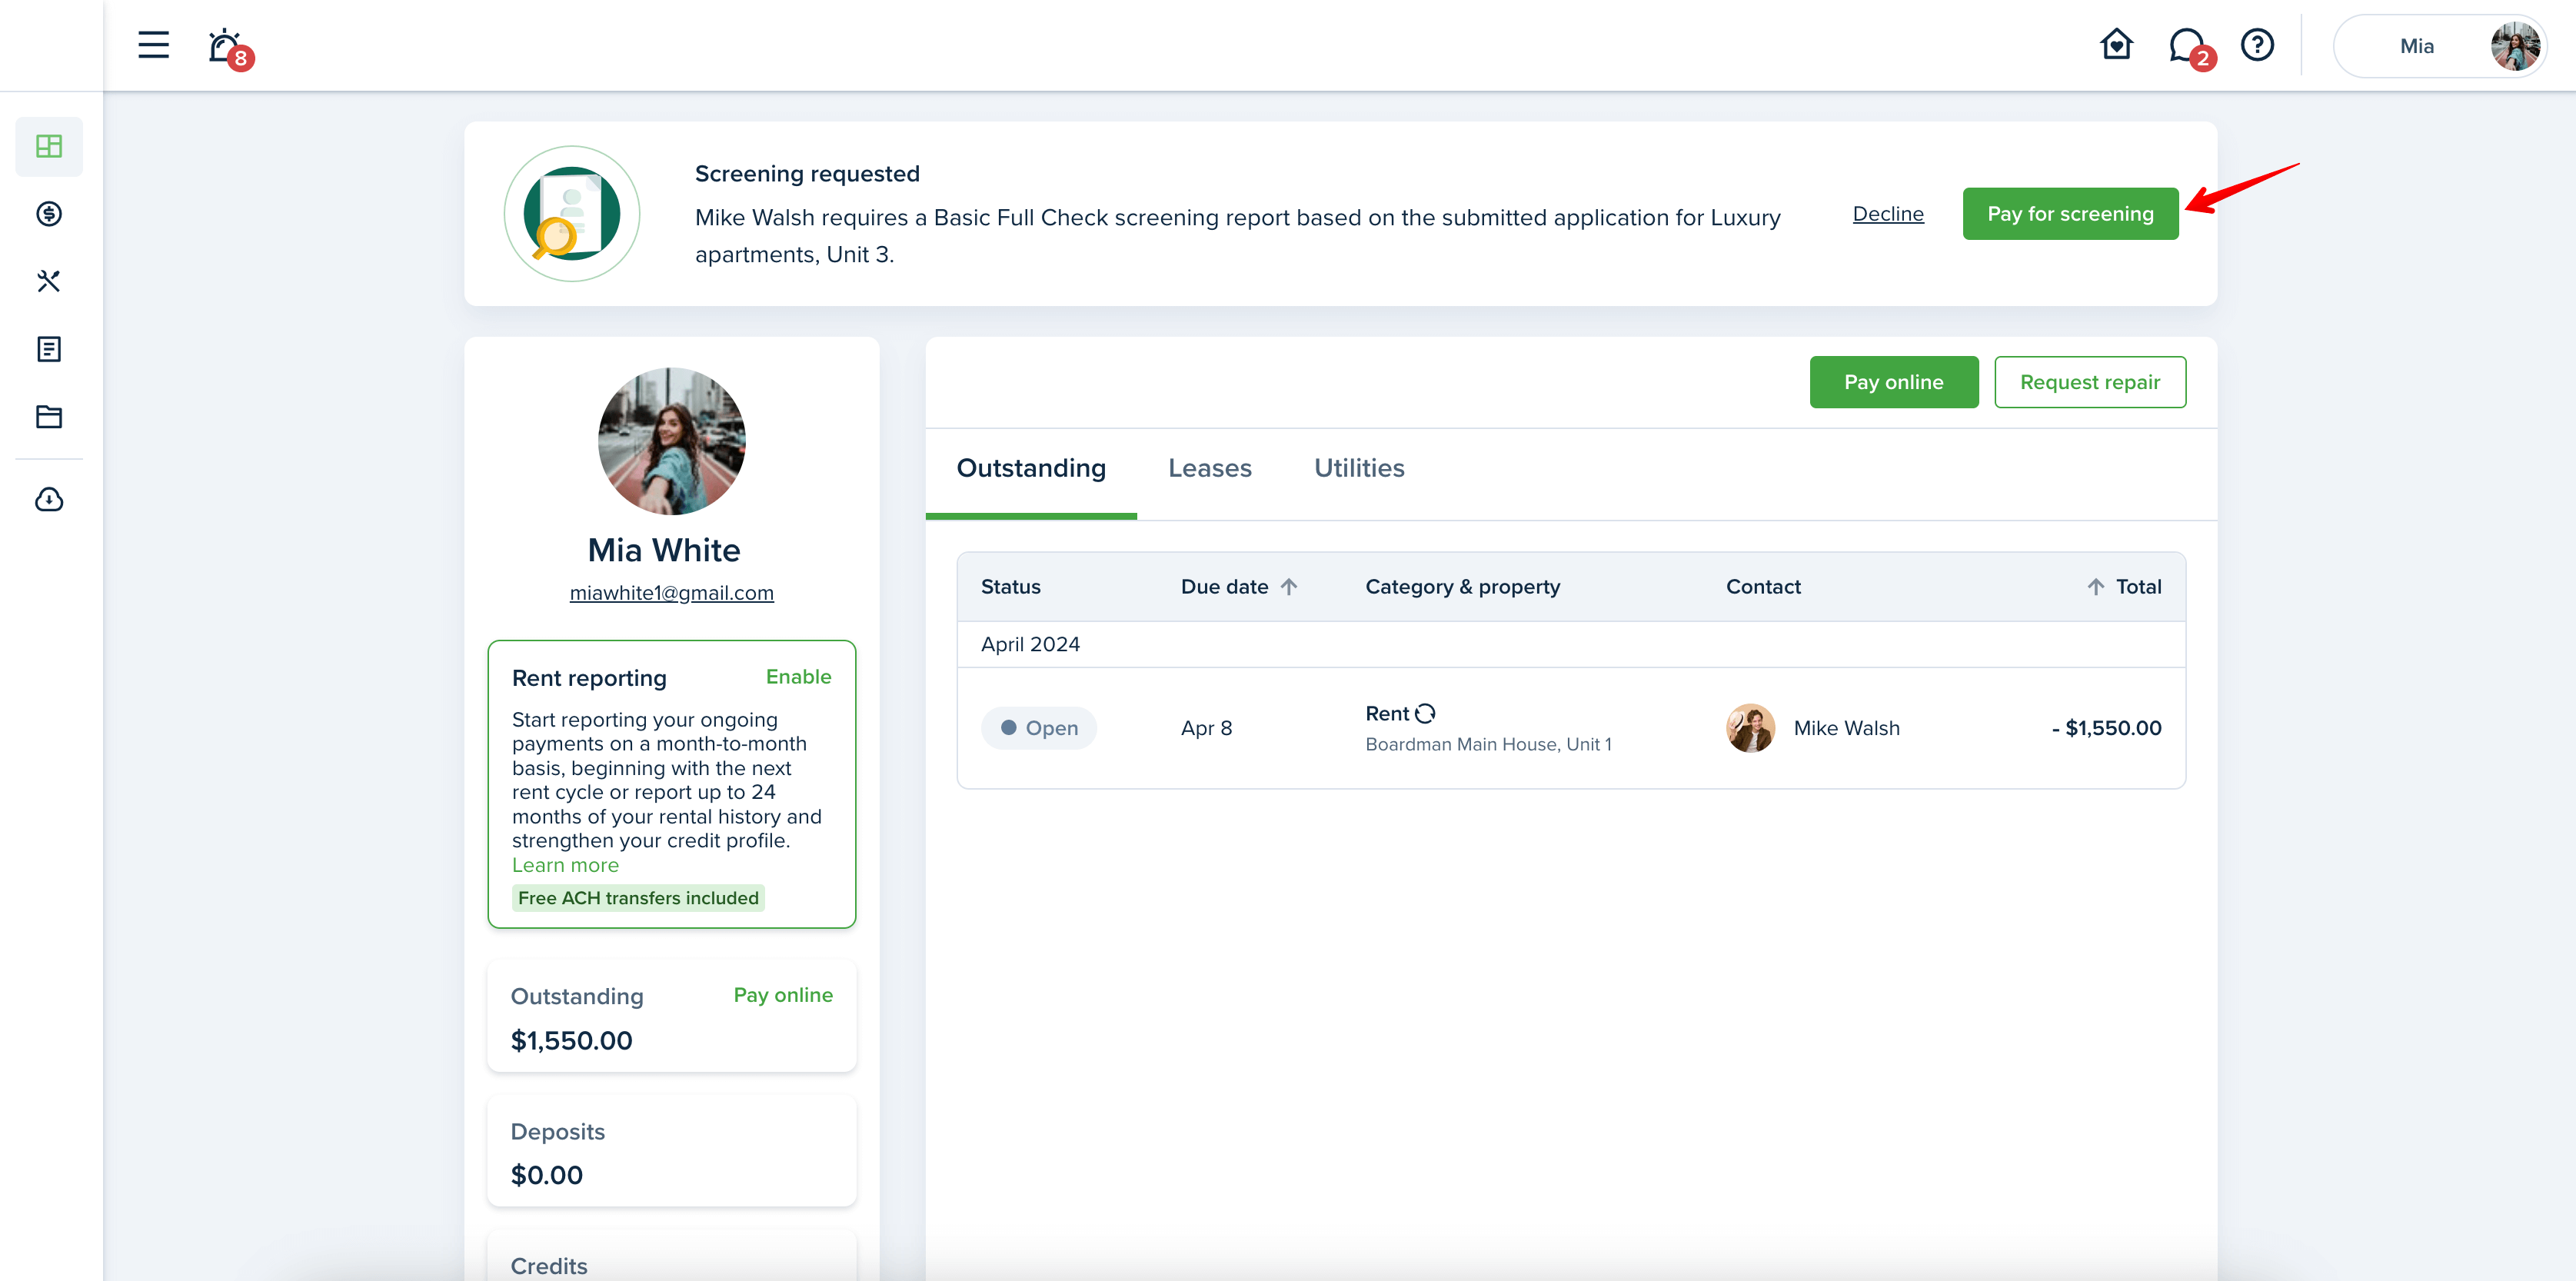The width and height of the screenshot is (2576, 1281).
Task: Open the payments dollar sidebar icon
Action: tap(49, 213)
